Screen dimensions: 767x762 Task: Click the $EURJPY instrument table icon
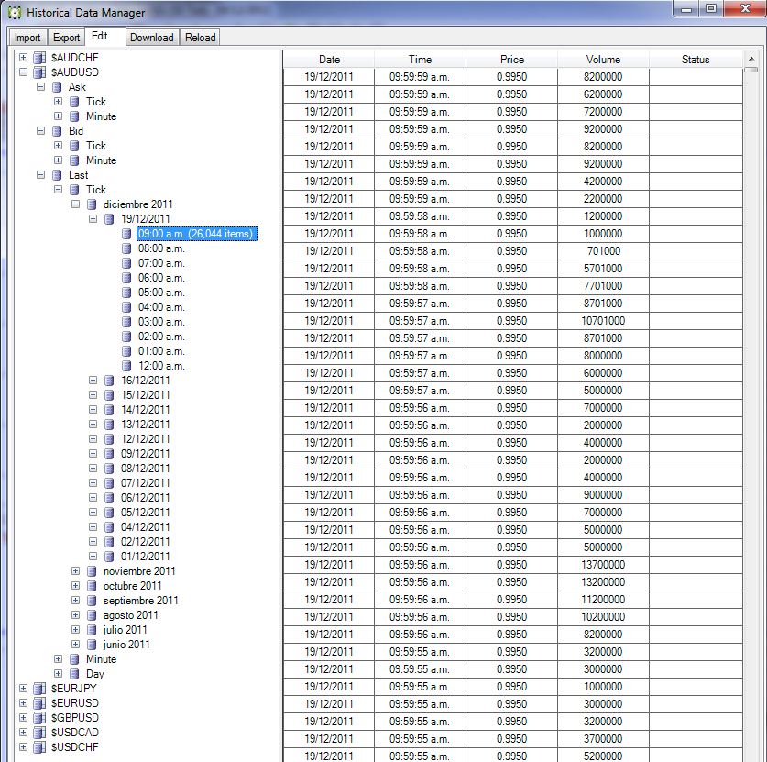(39, 689)
